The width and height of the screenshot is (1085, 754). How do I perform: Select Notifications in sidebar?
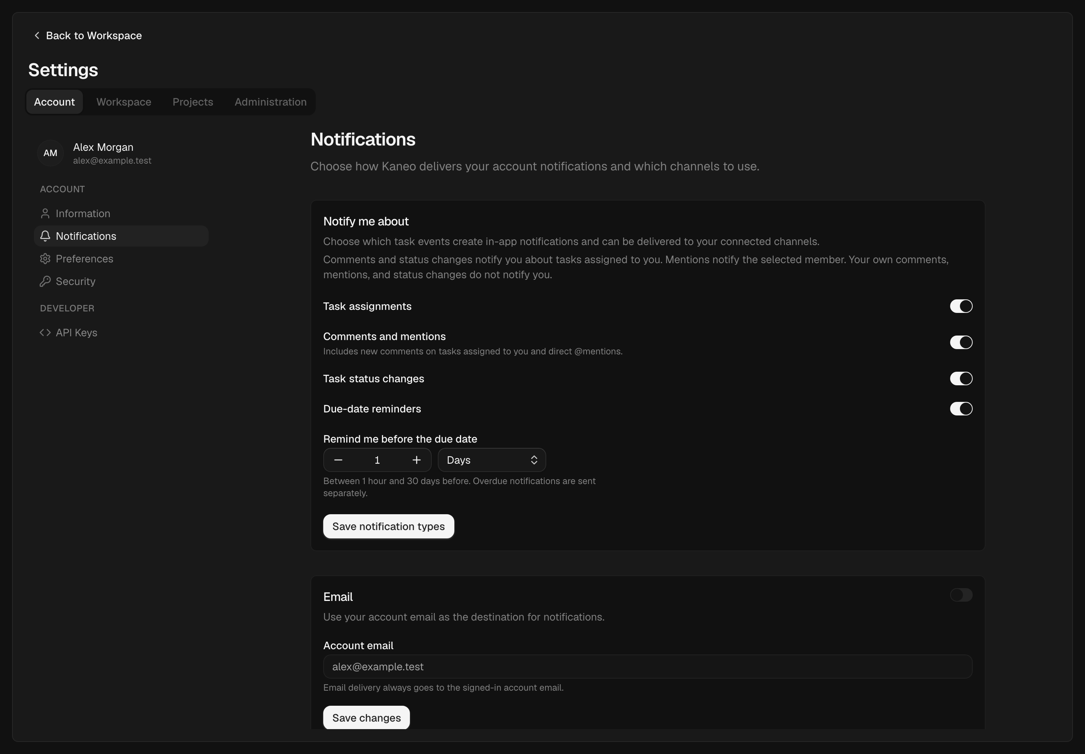[x=121, y=236]
